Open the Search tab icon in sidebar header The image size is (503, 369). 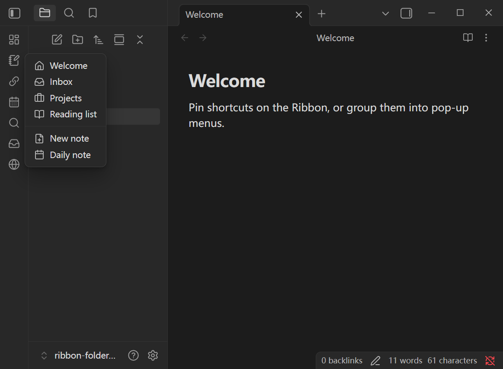[x=69, y=13]
